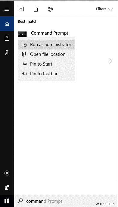Screen dimensions: 118x207
Task: Click the Command Prompt app thumbnail icon
Action: click(22, 34)
